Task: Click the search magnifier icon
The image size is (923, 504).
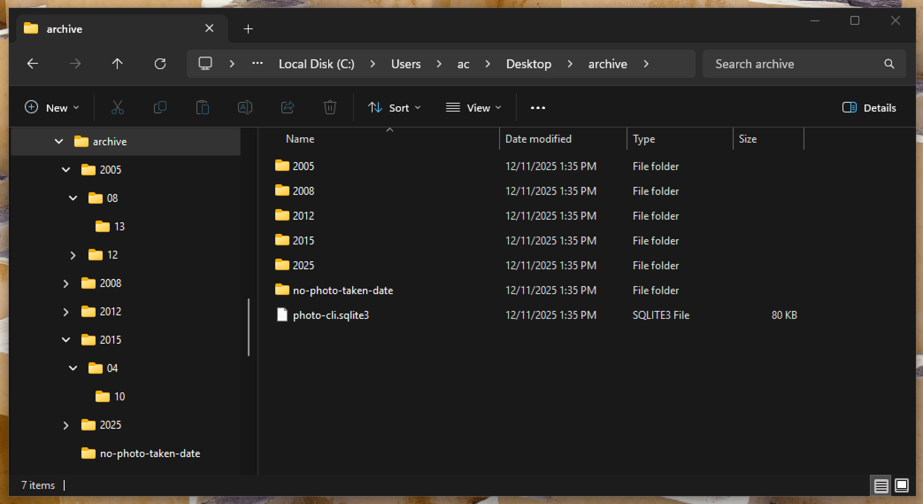Action: tap(889, 64)
